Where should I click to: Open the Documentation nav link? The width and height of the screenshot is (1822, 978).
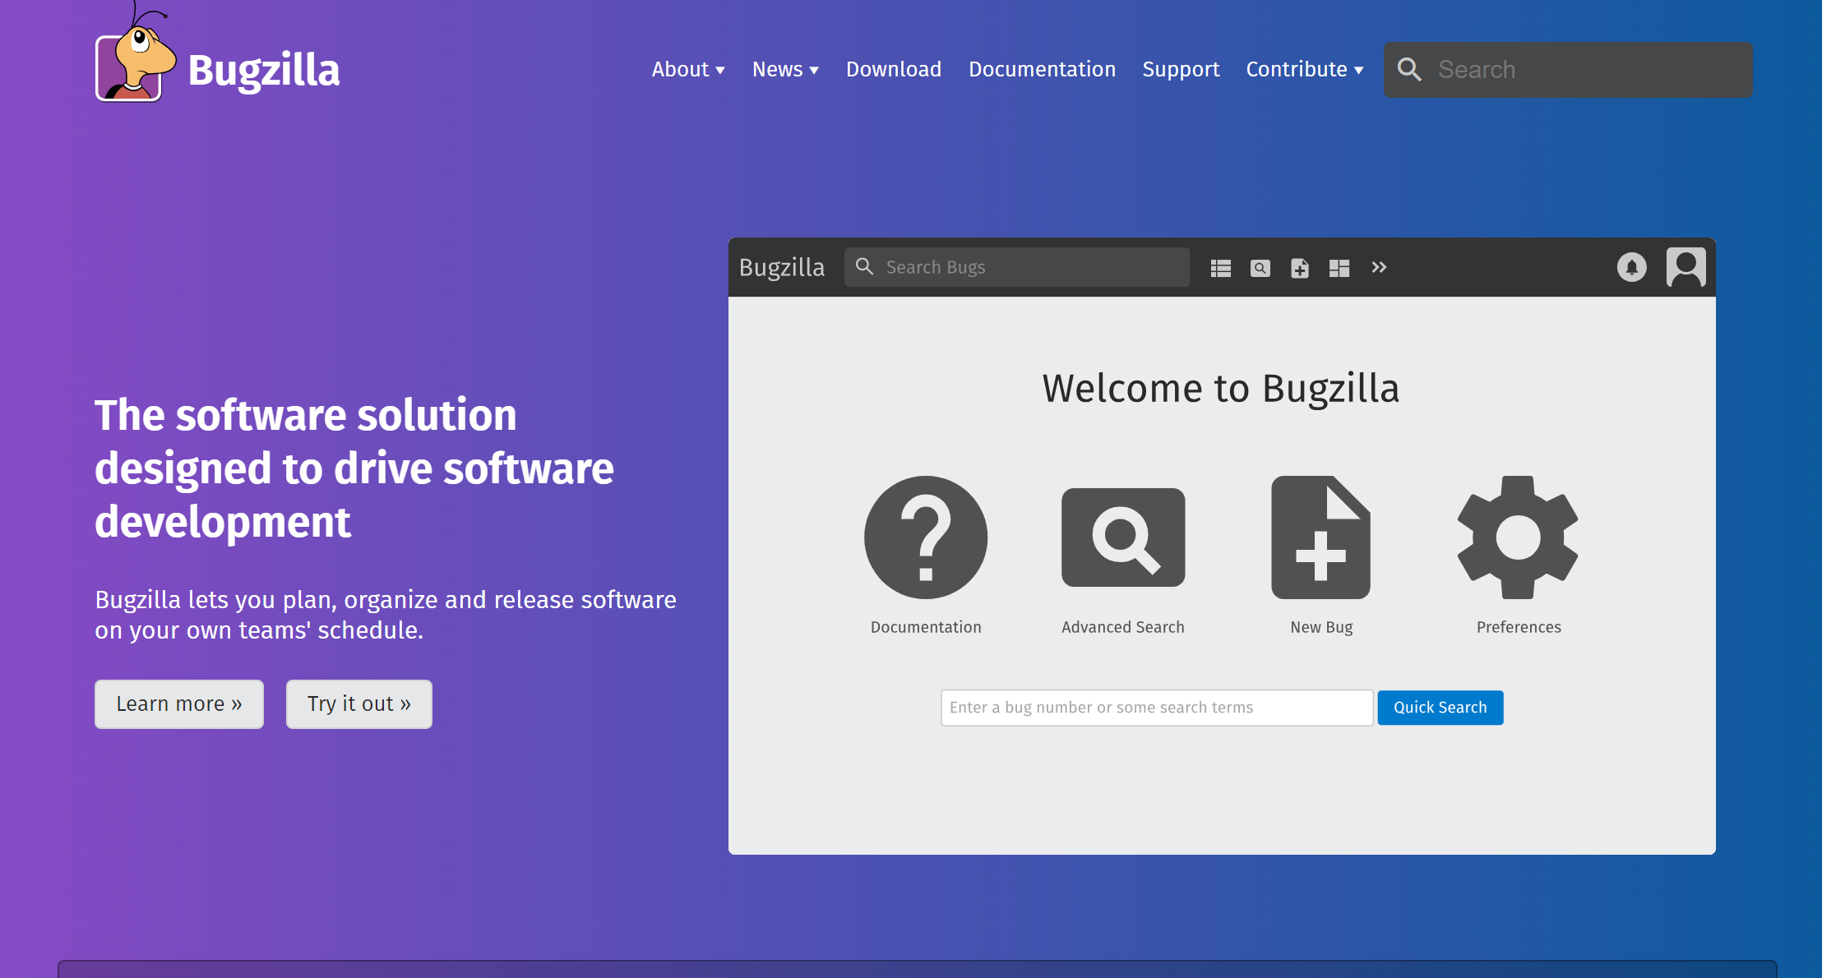[1042, 69]
